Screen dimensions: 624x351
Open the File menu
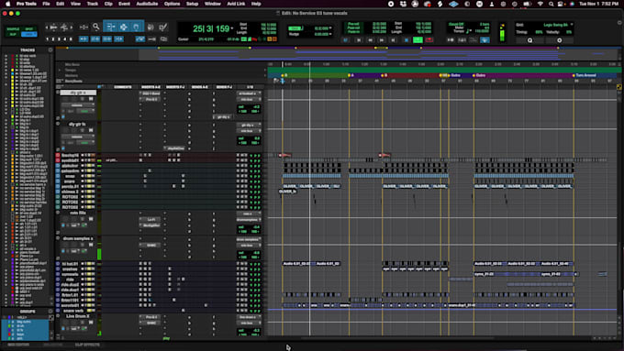(46, 4)
